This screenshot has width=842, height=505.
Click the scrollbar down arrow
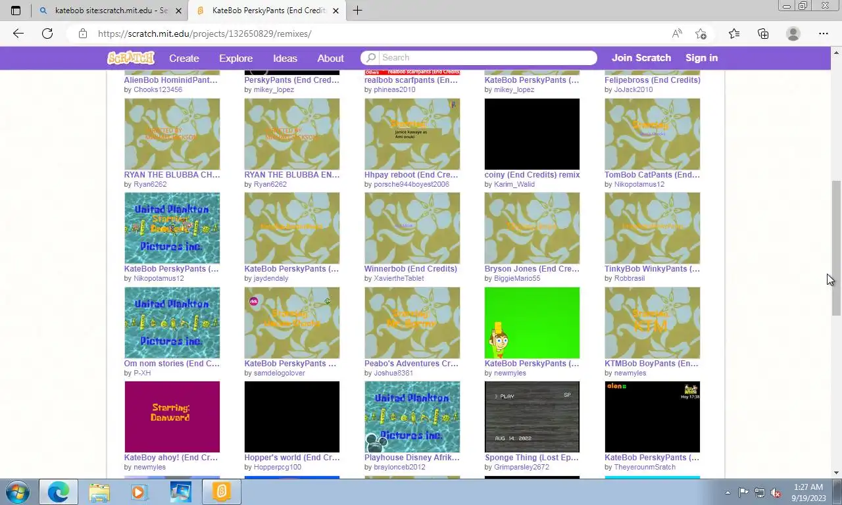click(837, 473)
